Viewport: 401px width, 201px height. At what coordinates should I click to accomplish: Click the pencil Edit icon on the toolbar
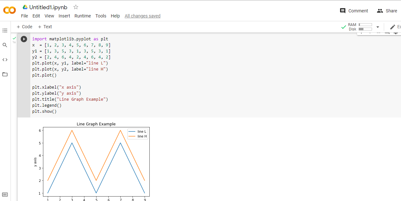point(392,27)
